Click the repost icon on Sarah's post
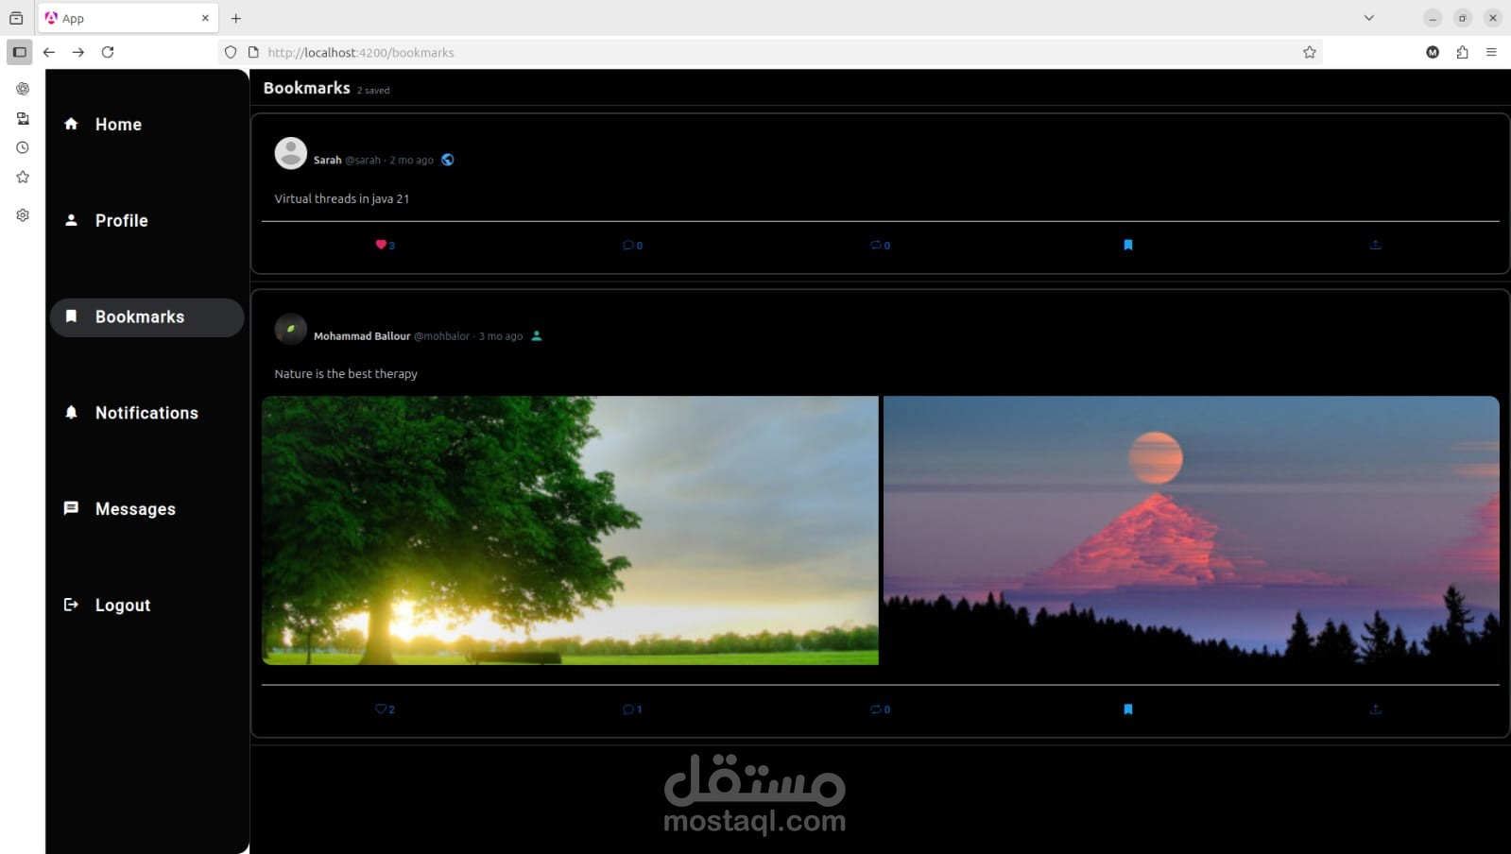Image resolution: width=1511 pixels, height=854 pixels. pyautogui.click(x=875, y=246)
